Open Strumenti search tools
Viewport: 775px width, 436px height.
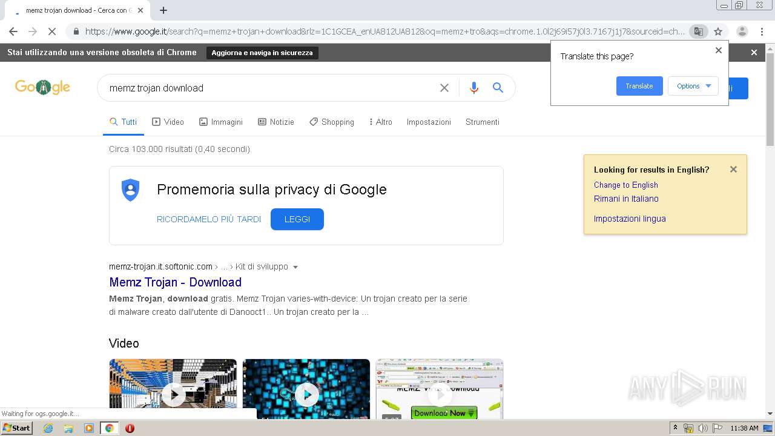coord(483,122)
